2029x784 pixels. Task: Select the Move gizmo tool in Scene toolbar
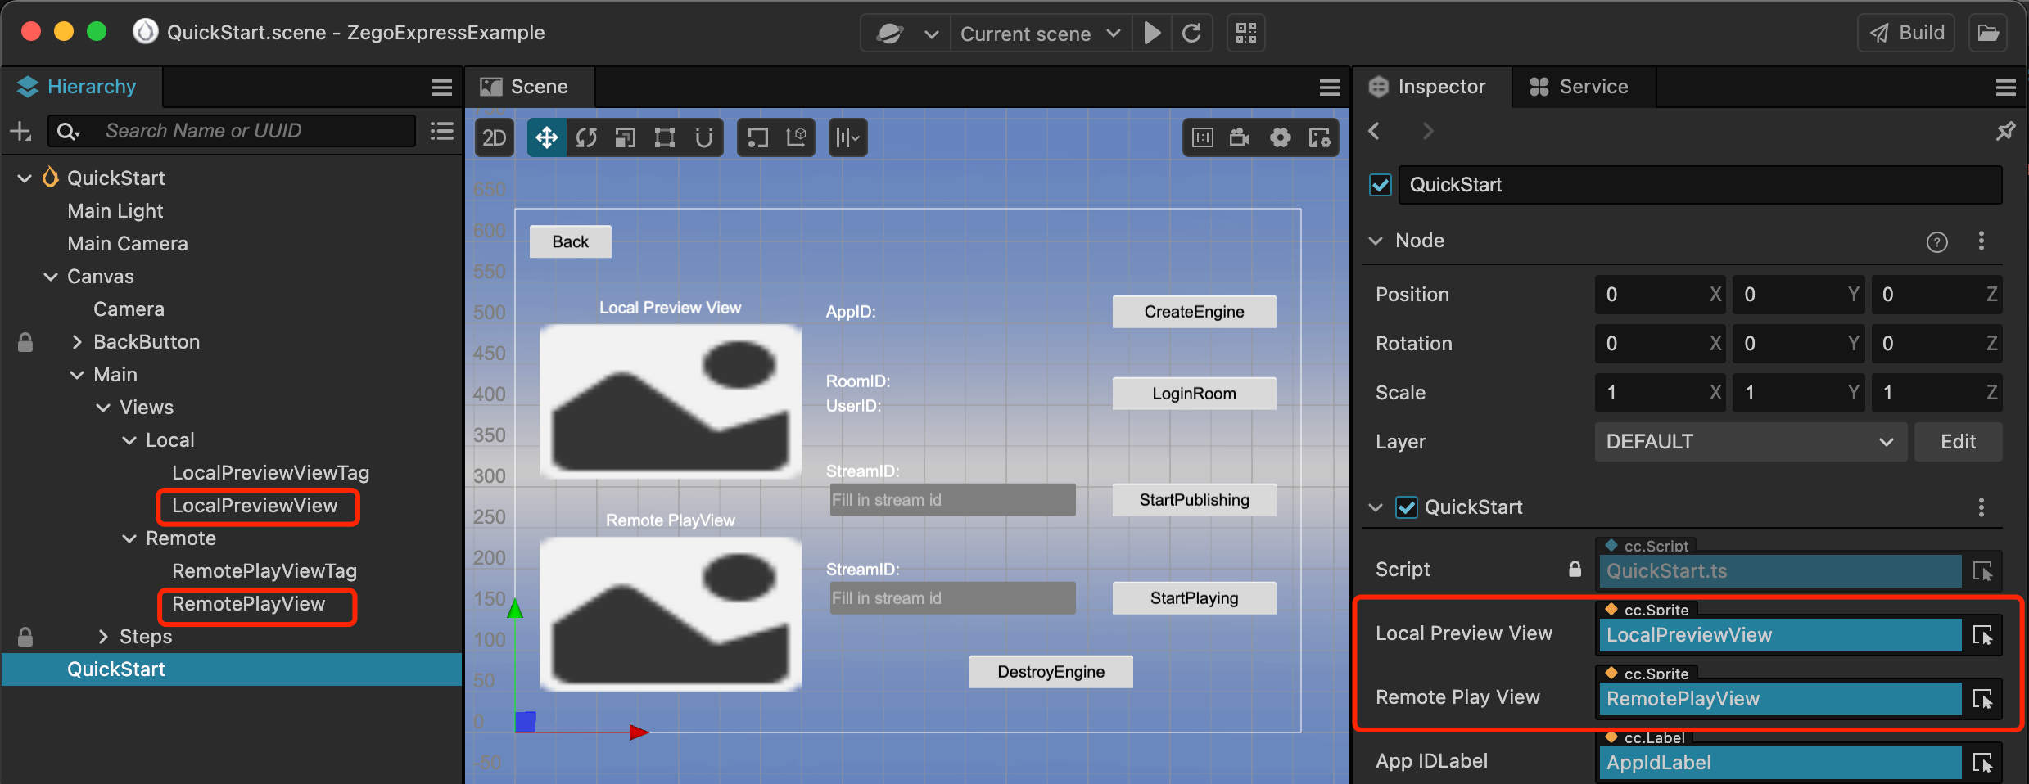pyautogui.click(x=546, y=137)
